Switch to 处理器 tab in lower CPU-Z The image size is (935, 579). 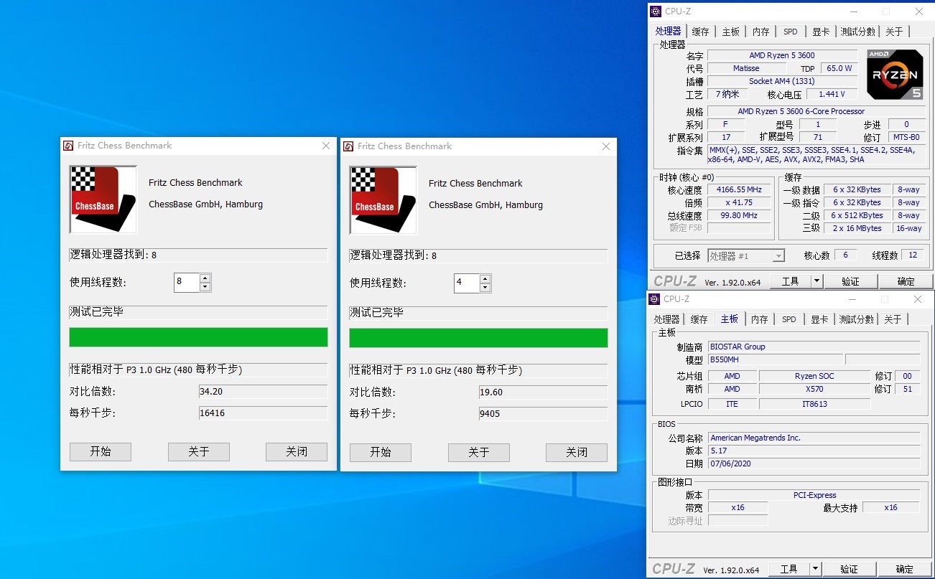666,319
